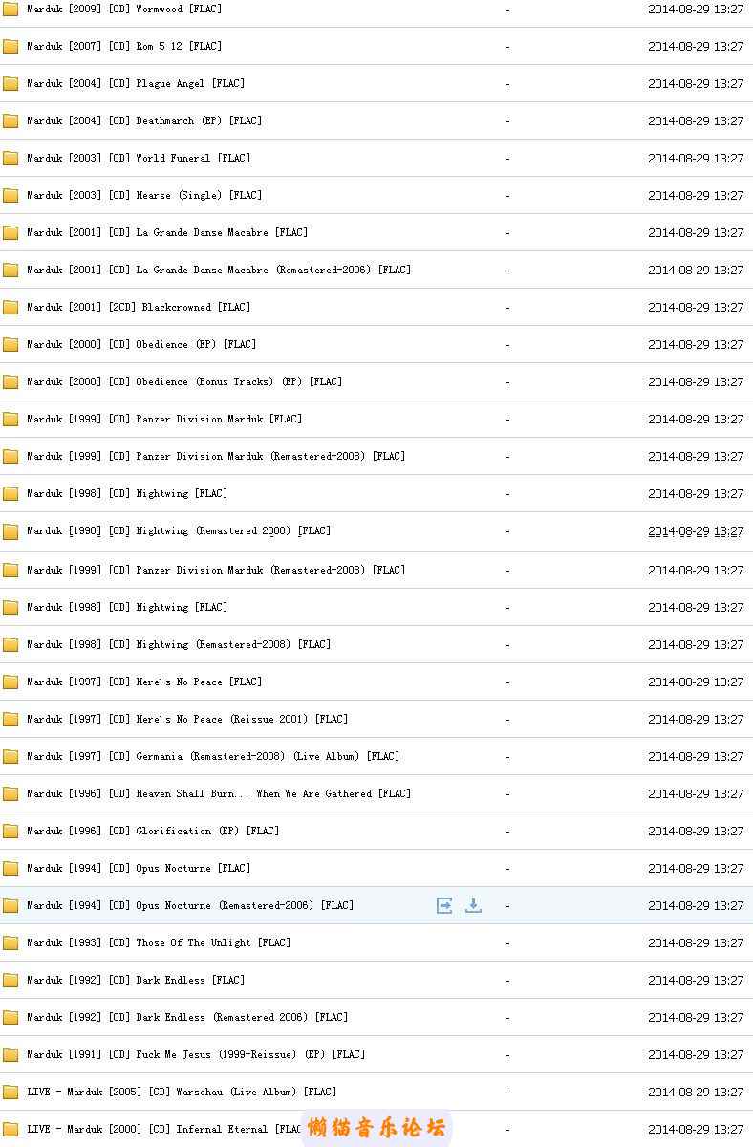The height and width of the screenshot is (1147, 753).
Task: Click folder icon of Heaven Shall Burn row
Action: 11,793
